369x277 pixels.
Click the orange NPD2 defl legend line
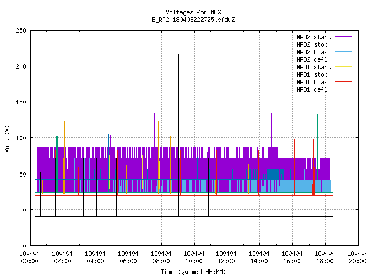(x=343, y=59)
